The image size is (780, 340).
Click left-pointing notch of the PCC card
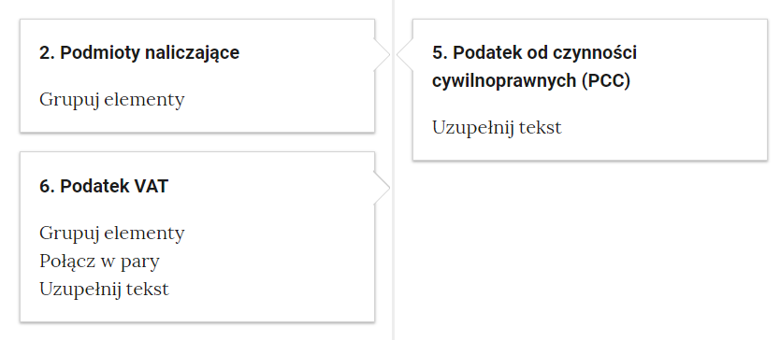(x=405, y=55)
